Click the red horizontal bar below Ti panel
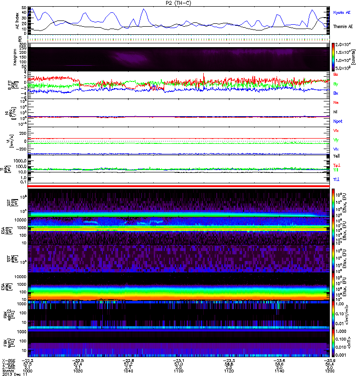The width and height of the screenshot is (357, 381). click(x=178, y=186)
